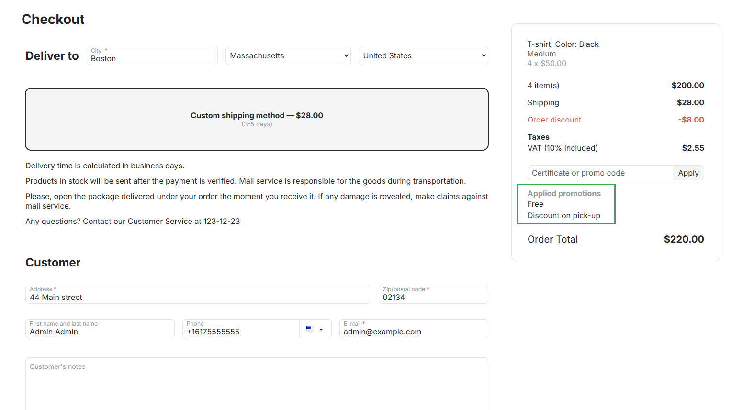The width and height of the screenshot is (743, 410).
Task: Click the Order Total label
Action: click(552, 239)
